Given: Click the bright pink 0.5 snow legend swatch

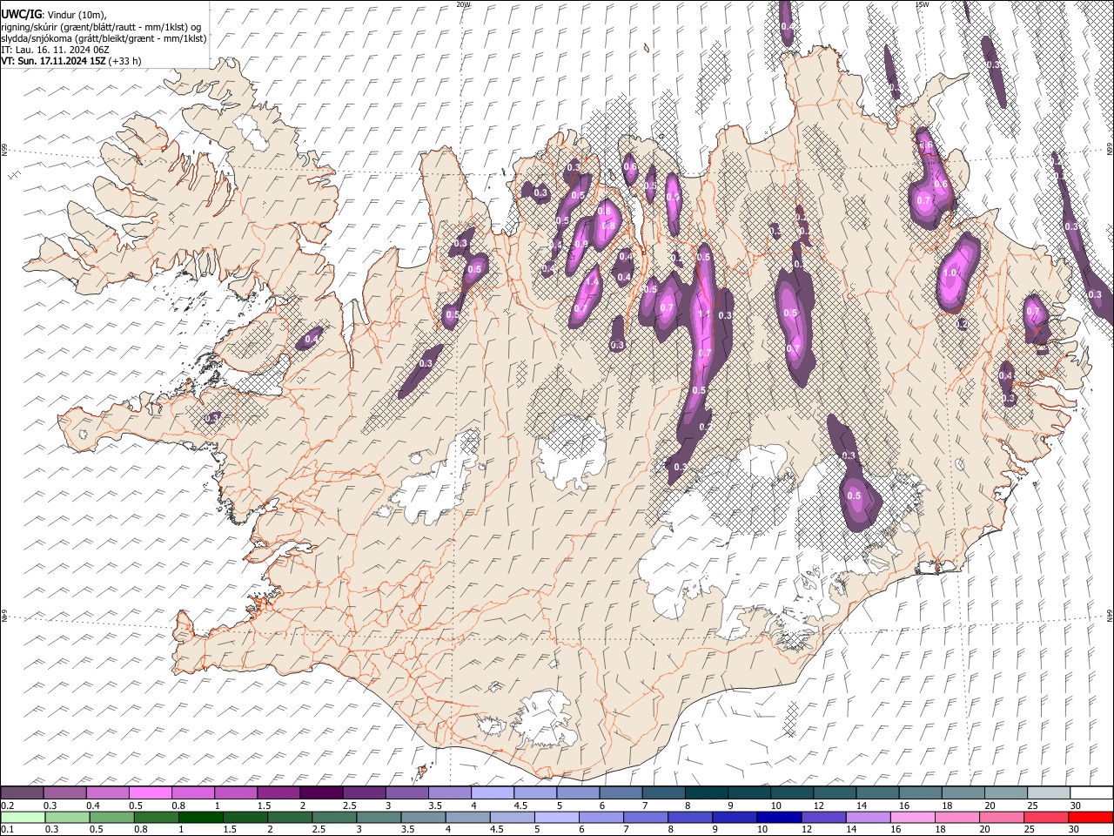Looking at the screenshot, I should pyautogui.click(x=150, y=793).
